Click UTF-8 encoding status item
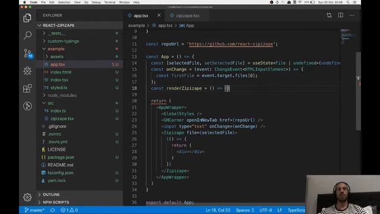The height and width of the screenshot is (214, 380). click(265, 210)
